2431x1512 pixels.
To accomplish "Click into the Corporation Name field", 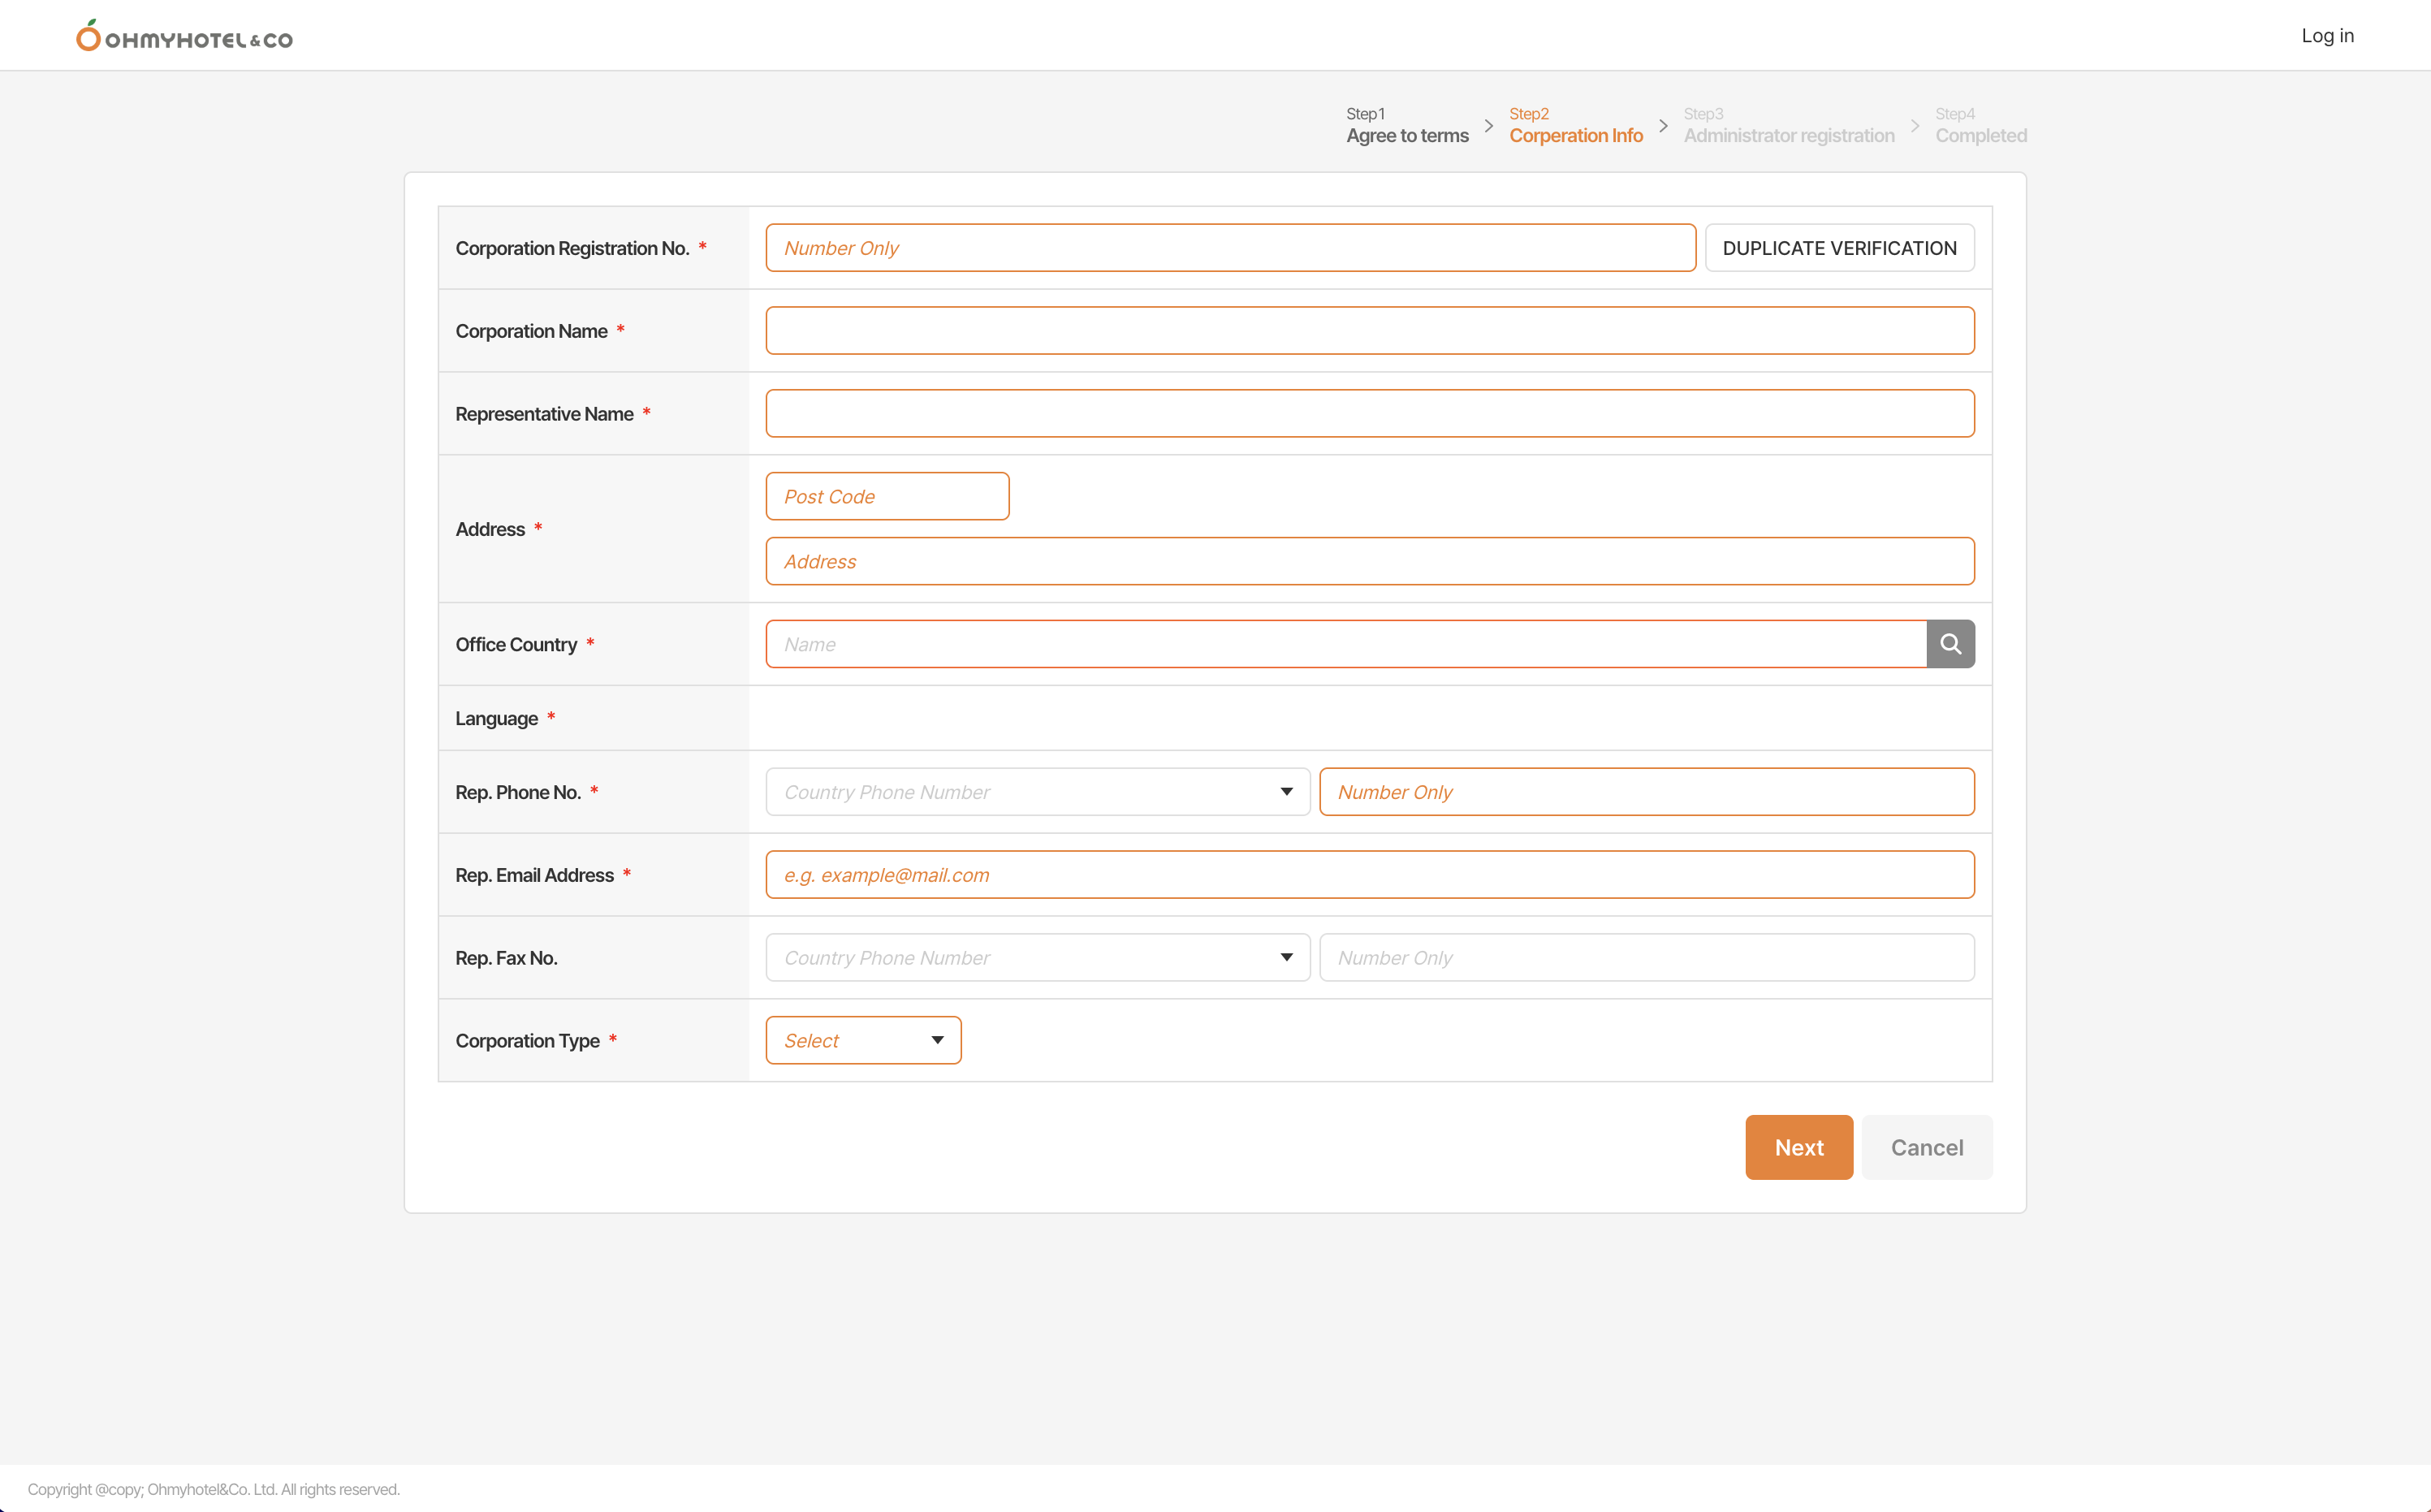I will [x=1370, y=331].
